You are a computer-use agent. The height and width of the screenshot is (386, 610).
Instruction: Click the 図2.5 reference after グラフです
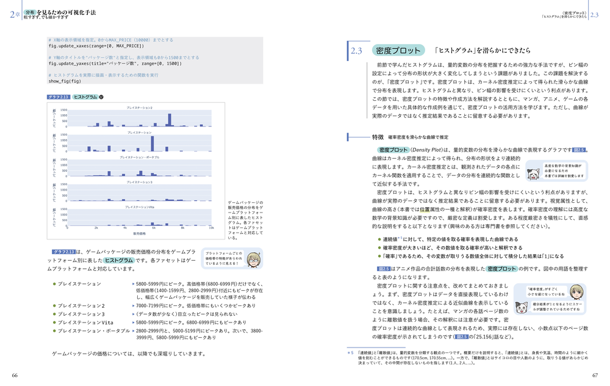(579, 150)
